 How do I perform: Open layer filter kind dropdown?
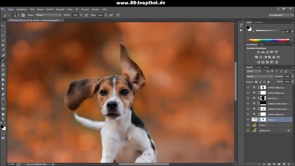click(254, 71)
